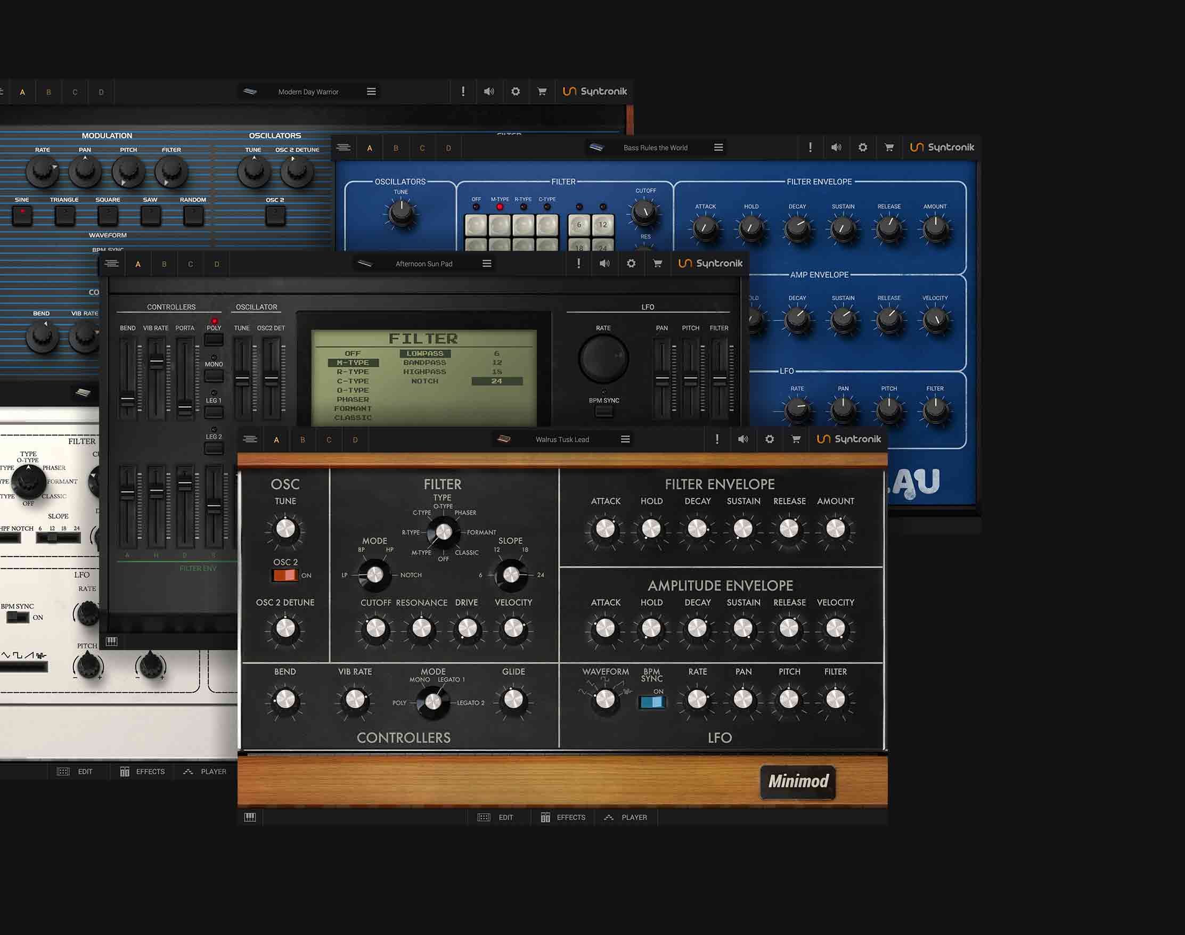Image resolution: width=1185 pixels, height=935 pixels.
Task: Toggle OSC 2 button in Modern Day Warrior
Action: [275, 216]
